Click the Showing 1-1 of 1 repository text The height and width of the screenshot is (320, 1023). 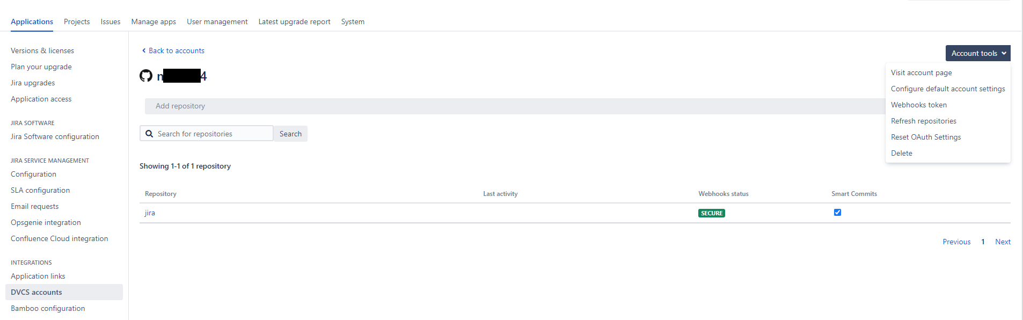(x=185, y=166)
